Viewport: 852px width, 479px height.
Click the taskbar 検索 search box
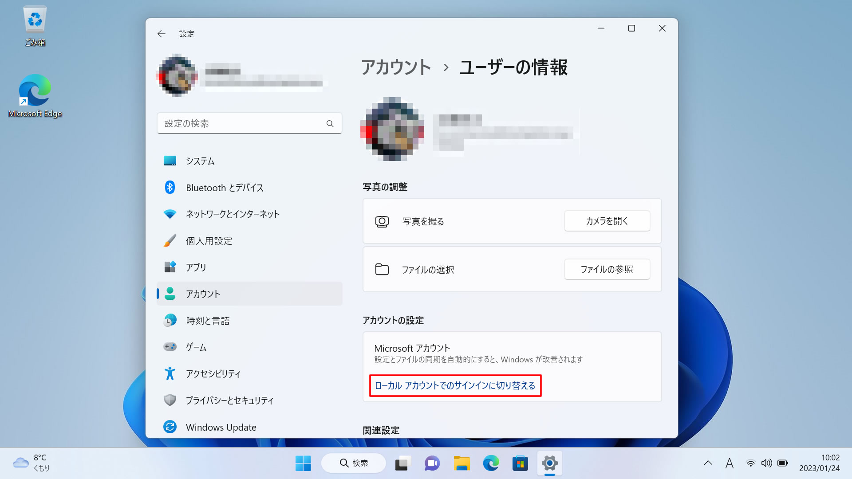(x=354, y=463)
